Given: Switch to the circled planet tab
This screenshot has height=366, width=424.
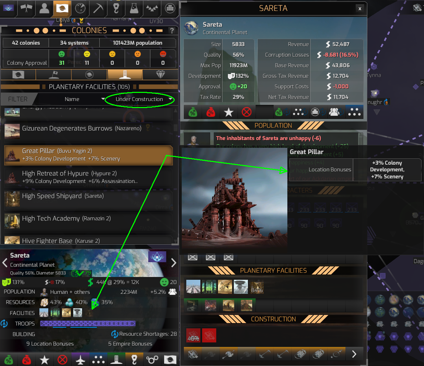Looking at the screenshot, I should 89,75.
